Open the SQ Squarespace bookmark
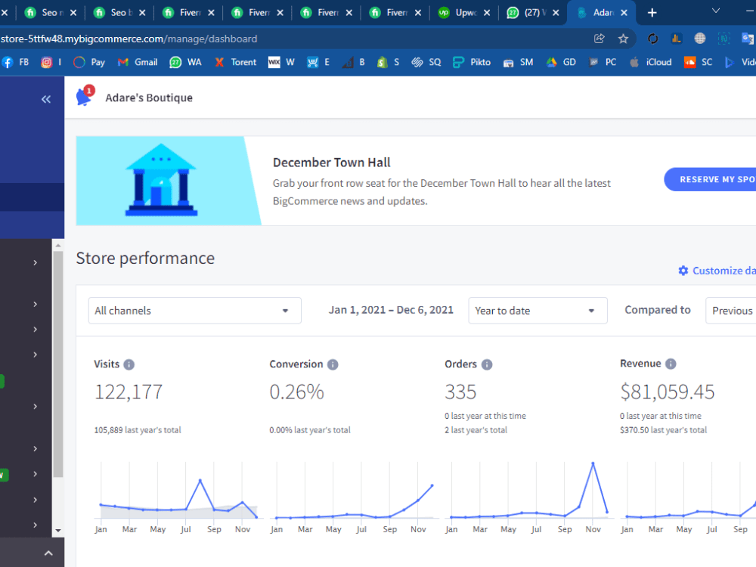 click(x=426, y=62)
